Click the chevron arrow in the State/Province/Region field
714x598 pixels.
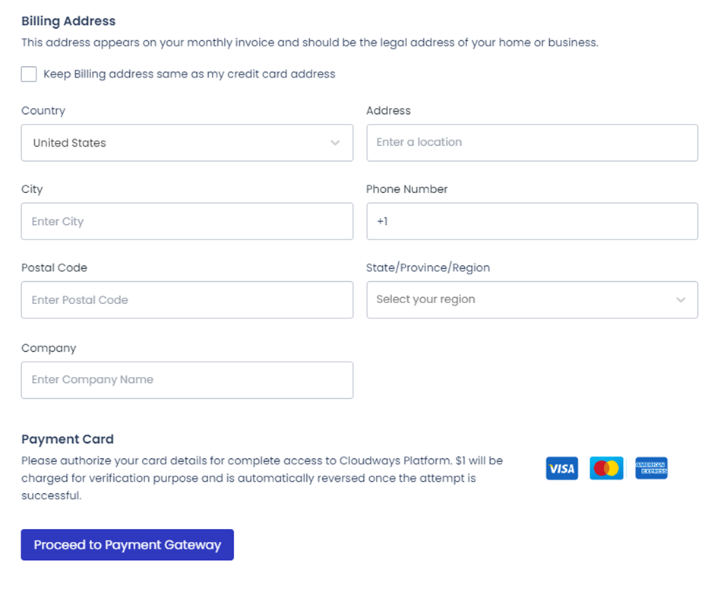click(x=681, y=299)
